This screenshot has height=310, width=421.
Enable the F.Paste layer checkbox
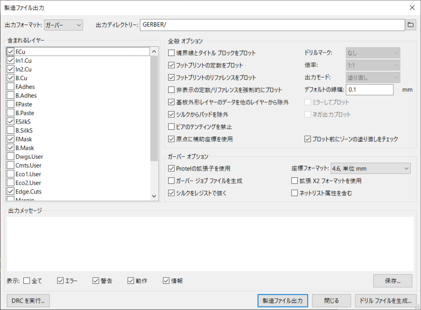pyautogui.click(x=11, y=104)
